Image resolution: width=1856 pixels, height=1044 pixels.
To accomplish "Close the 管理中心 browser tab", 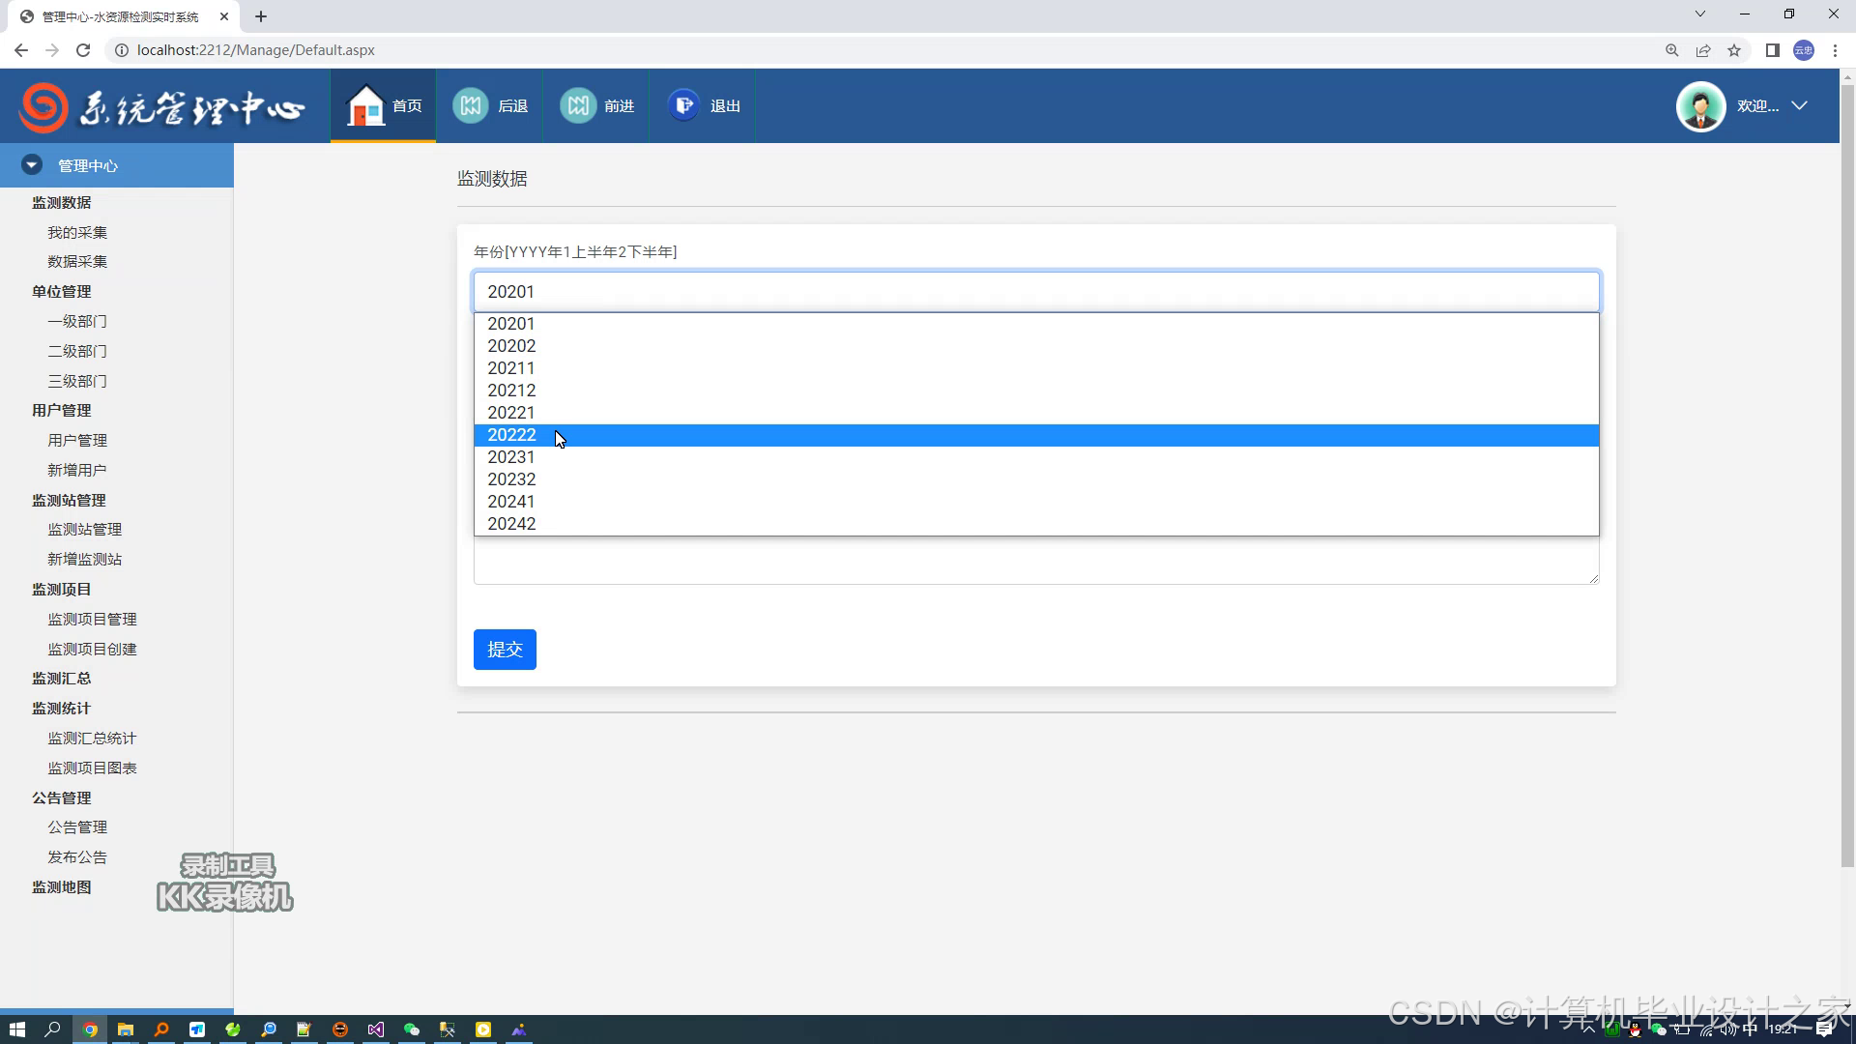I will tap(224, 16).
